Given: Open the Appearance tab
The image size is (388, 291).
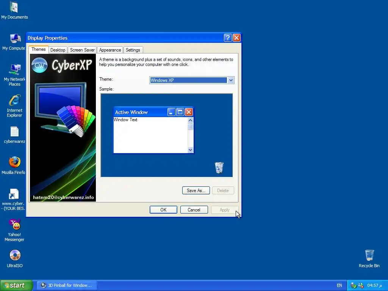Looking at the screenshot, I should click(x=110, y=50).
